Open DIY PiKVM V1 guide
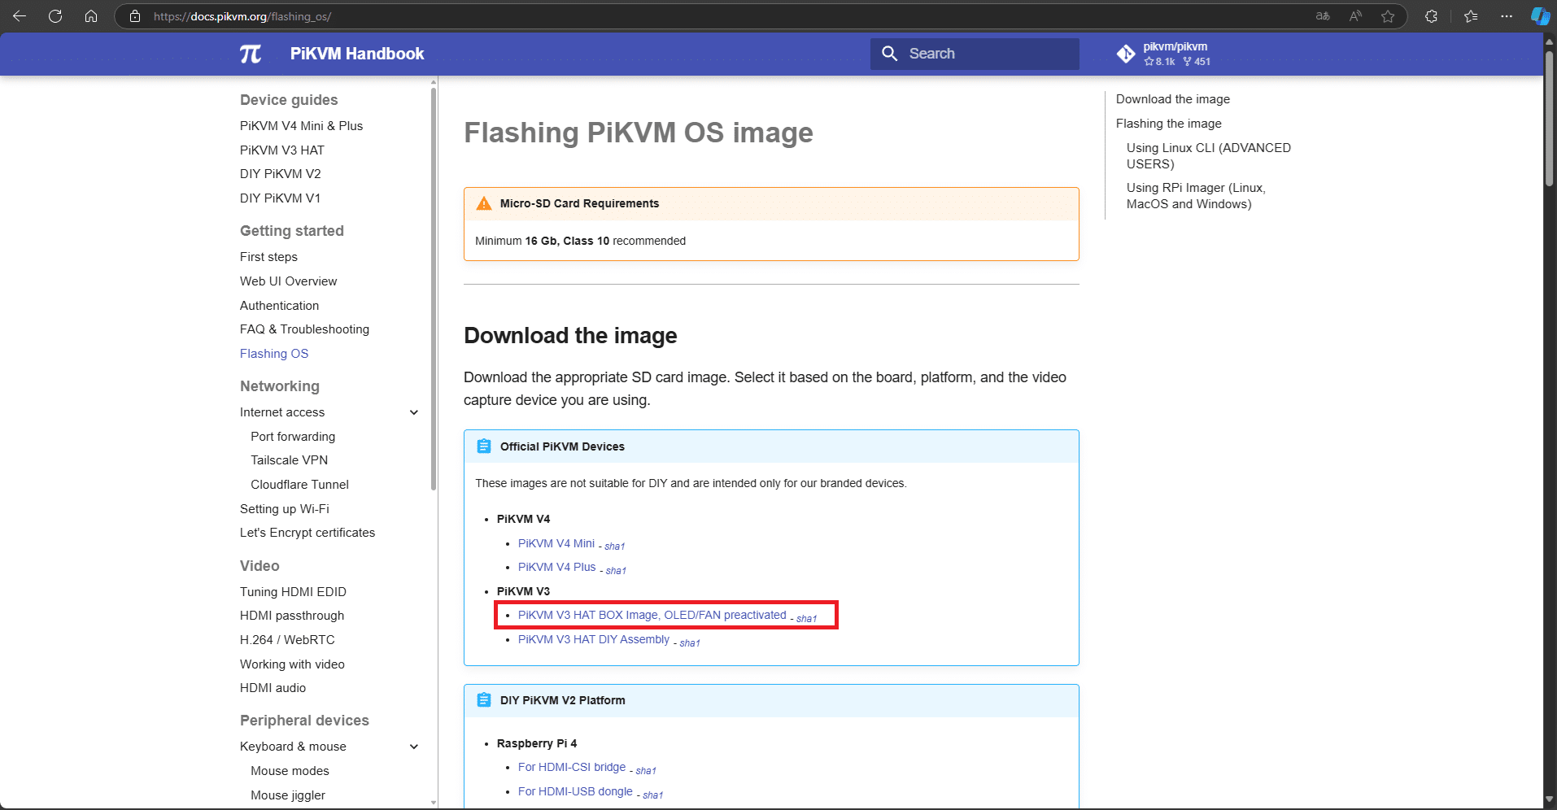The height and width of the screenshot is (810, 1557). click(x=280, y=198)
